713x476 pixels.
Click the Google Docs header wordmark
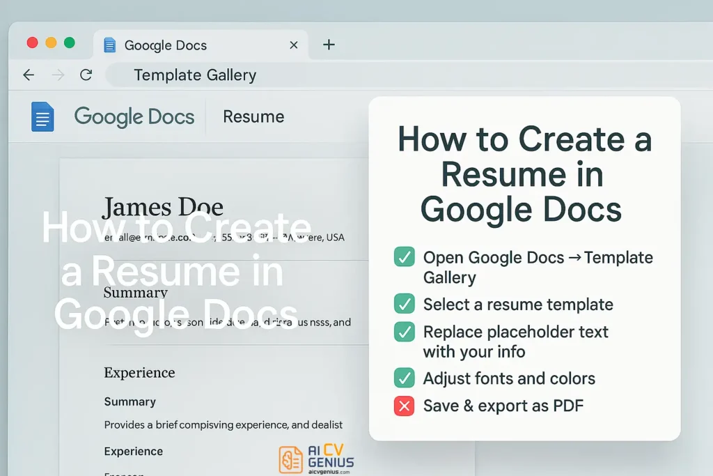tap(134, 117)
